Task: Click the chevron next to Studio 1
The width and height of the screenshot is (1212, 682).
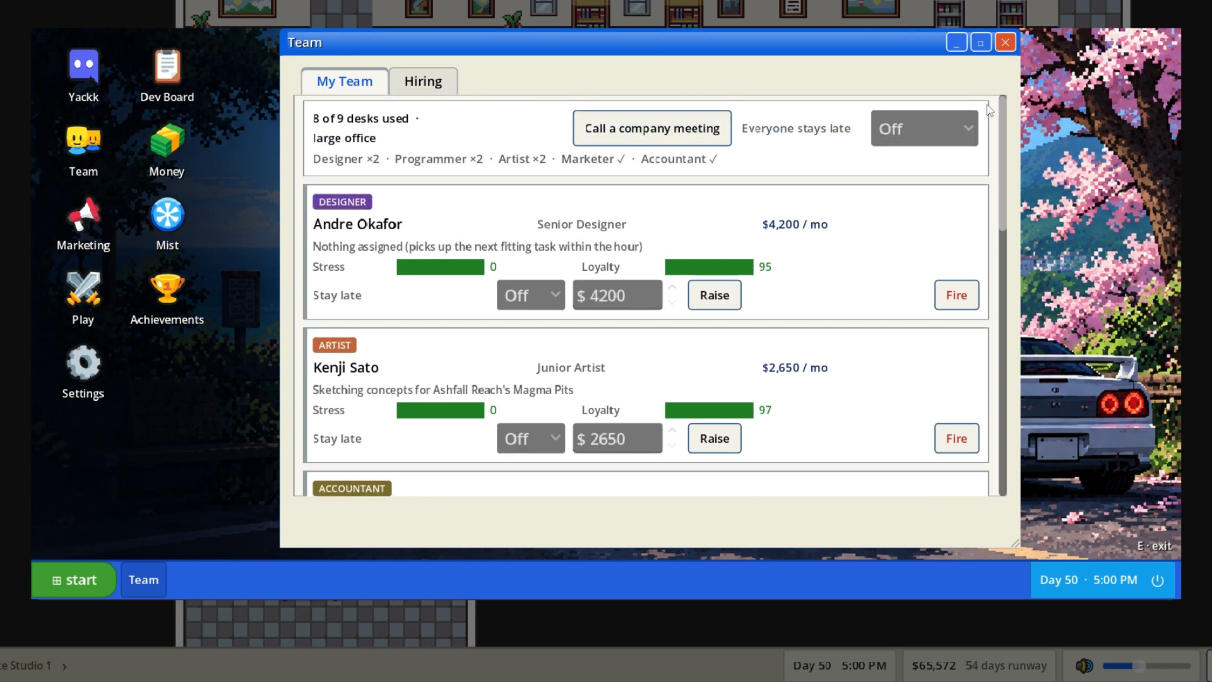Action: (x=64, y=666)
